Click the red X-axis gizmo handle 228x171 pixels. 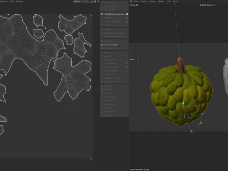[x=191, y=132]
